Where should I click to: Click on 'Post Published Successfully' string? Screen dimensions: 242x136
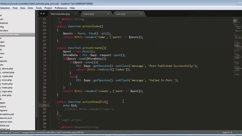[171, 66]
